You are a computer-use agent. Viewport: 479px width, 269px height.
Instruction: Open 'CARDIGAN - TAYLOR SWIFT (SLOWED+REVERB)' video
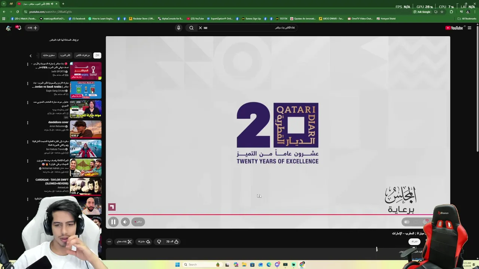point(86,186)
